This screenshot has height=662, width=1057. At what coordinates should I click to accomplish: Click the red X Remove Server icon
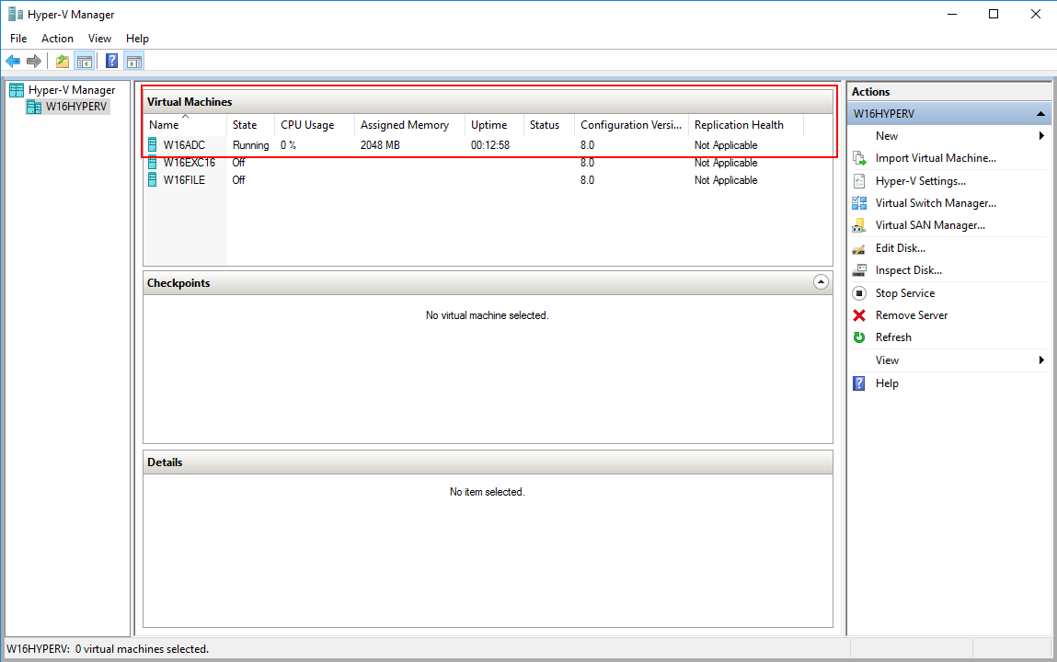point(859,315)
